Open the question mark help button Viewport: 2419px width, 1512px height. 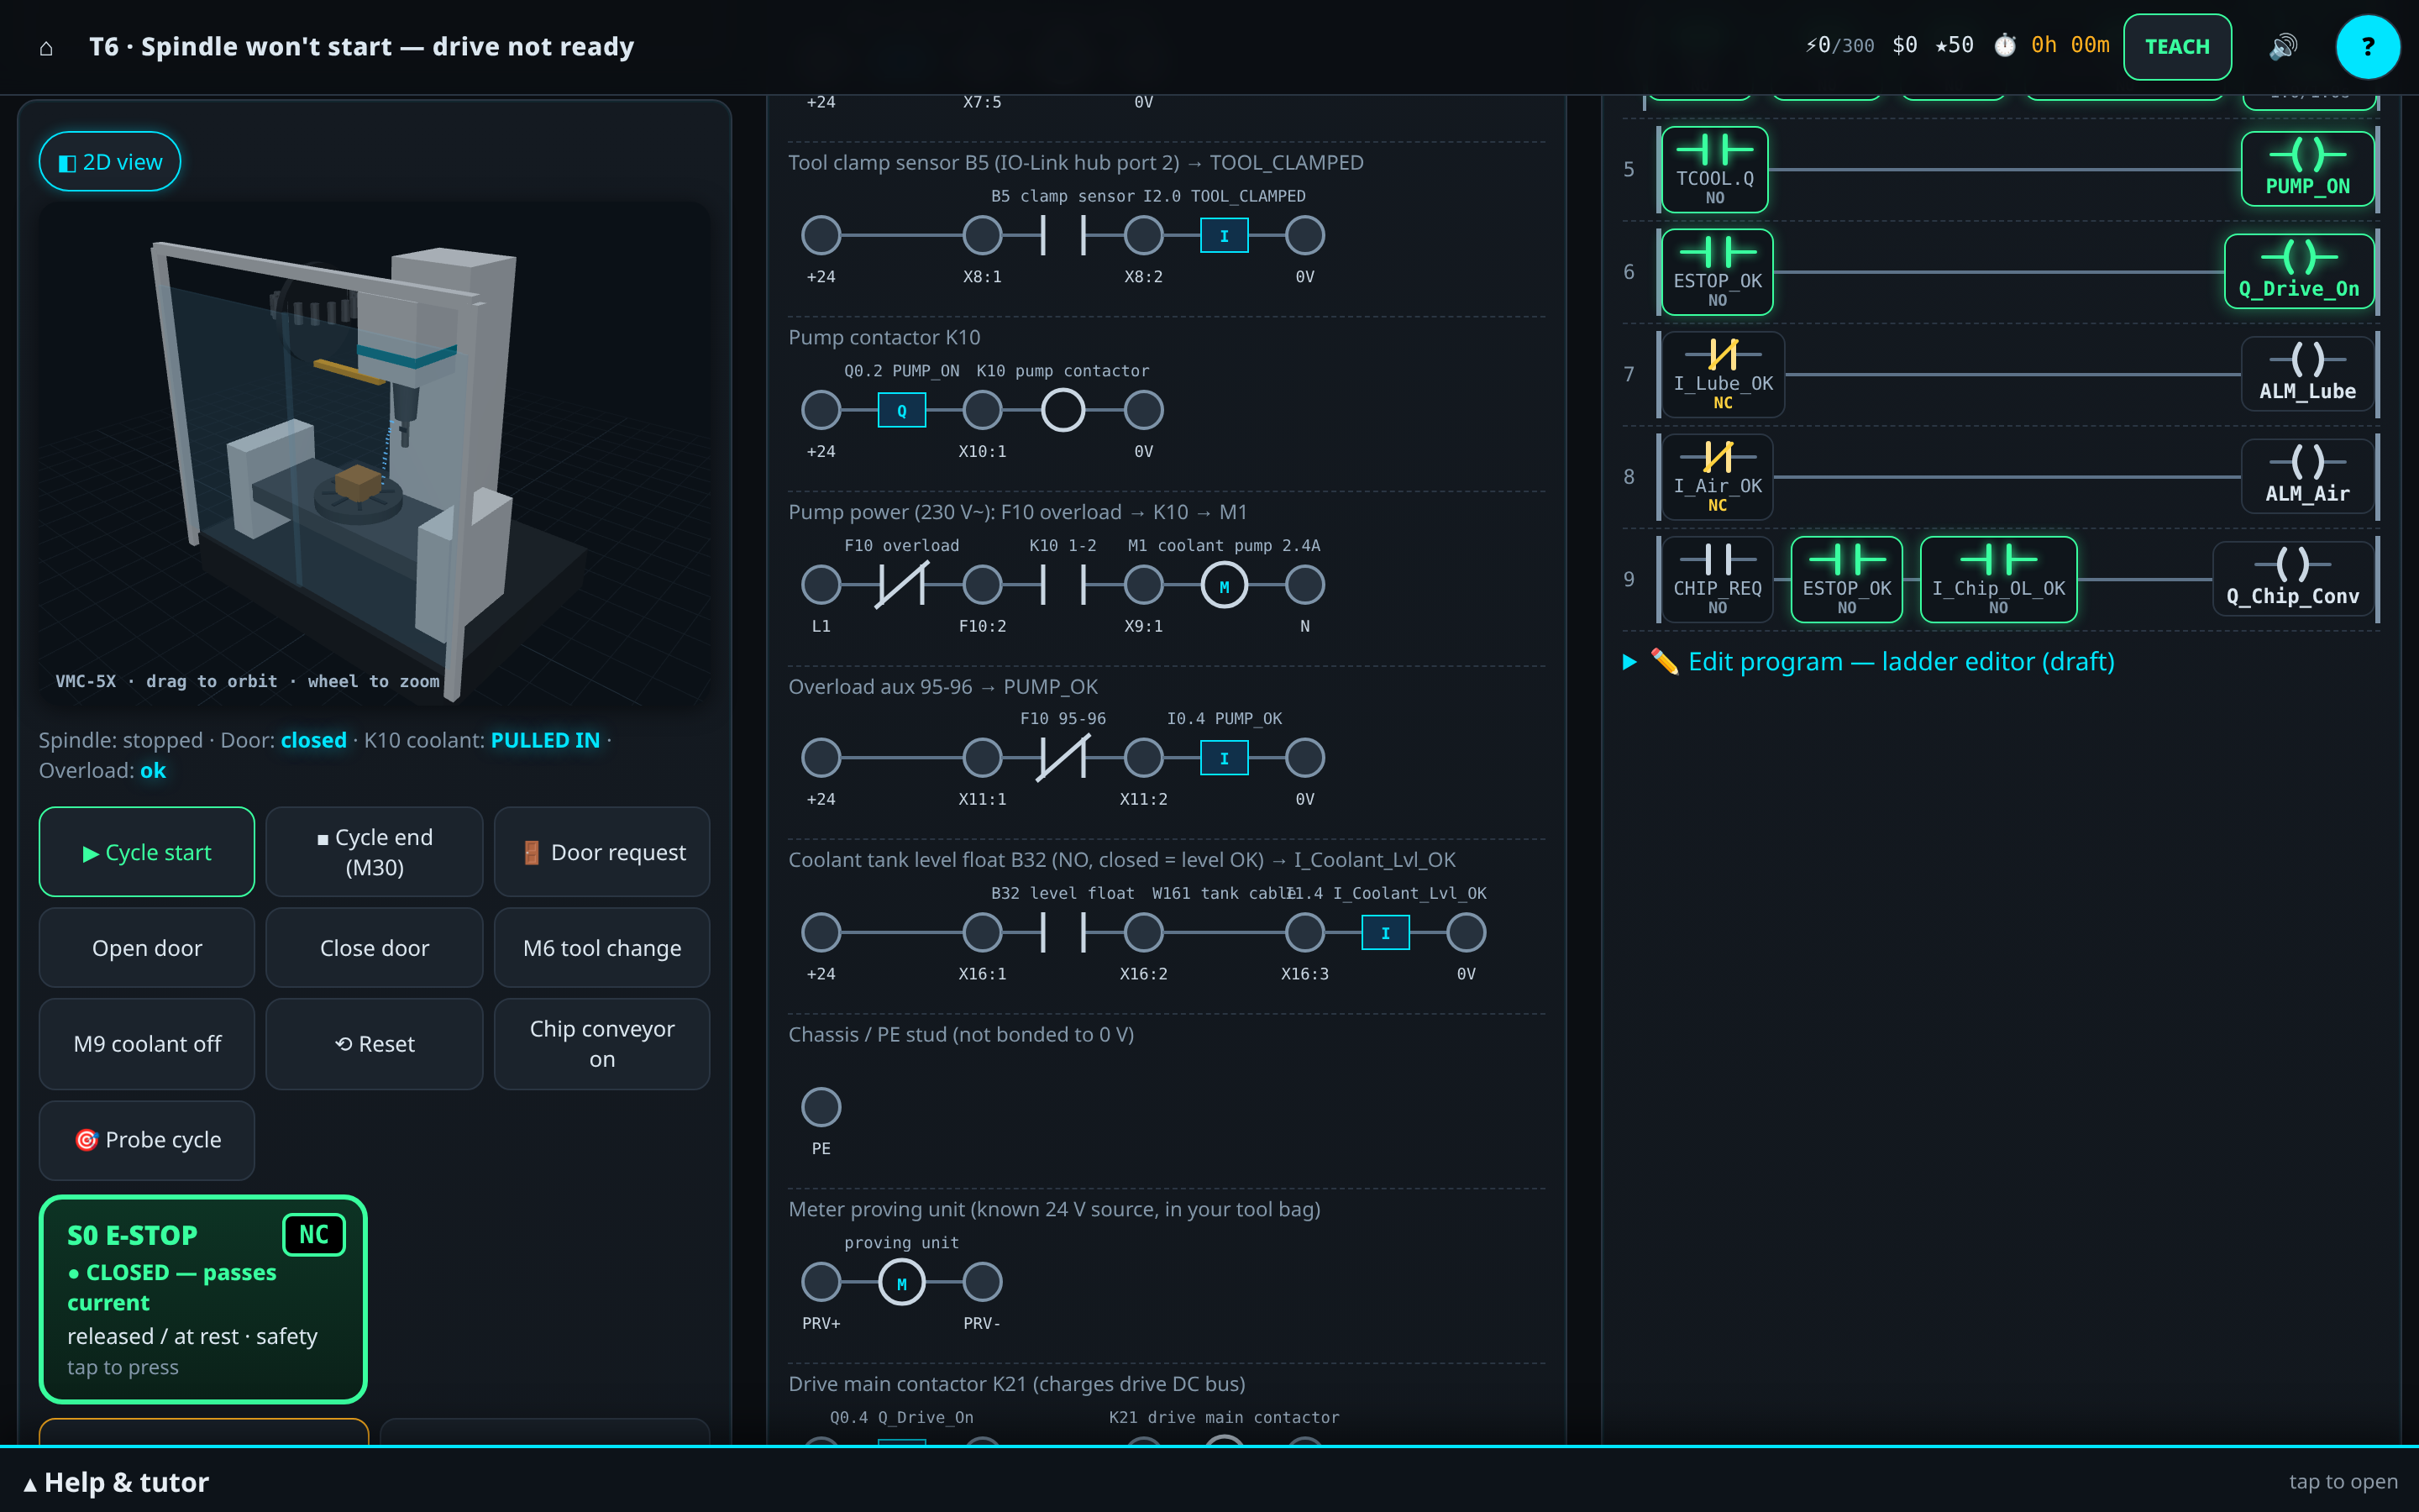pyautogui.click(x=2367, y=47)
